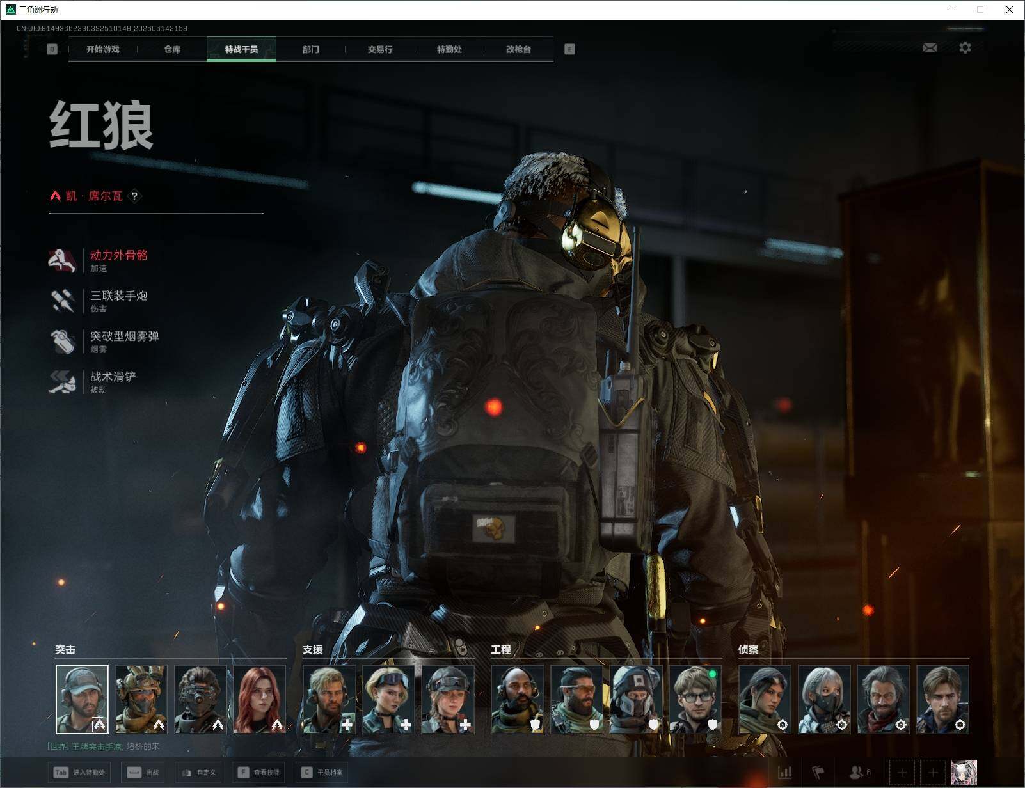
Task: Select masked 工程 operator with helmet
Action: click(636, 699)
